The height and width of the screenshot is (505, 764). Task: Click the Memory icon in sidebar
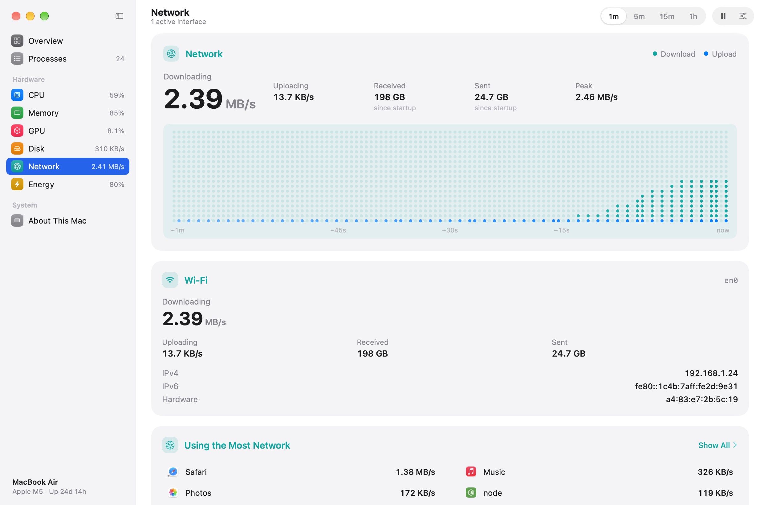coord(17,113)
